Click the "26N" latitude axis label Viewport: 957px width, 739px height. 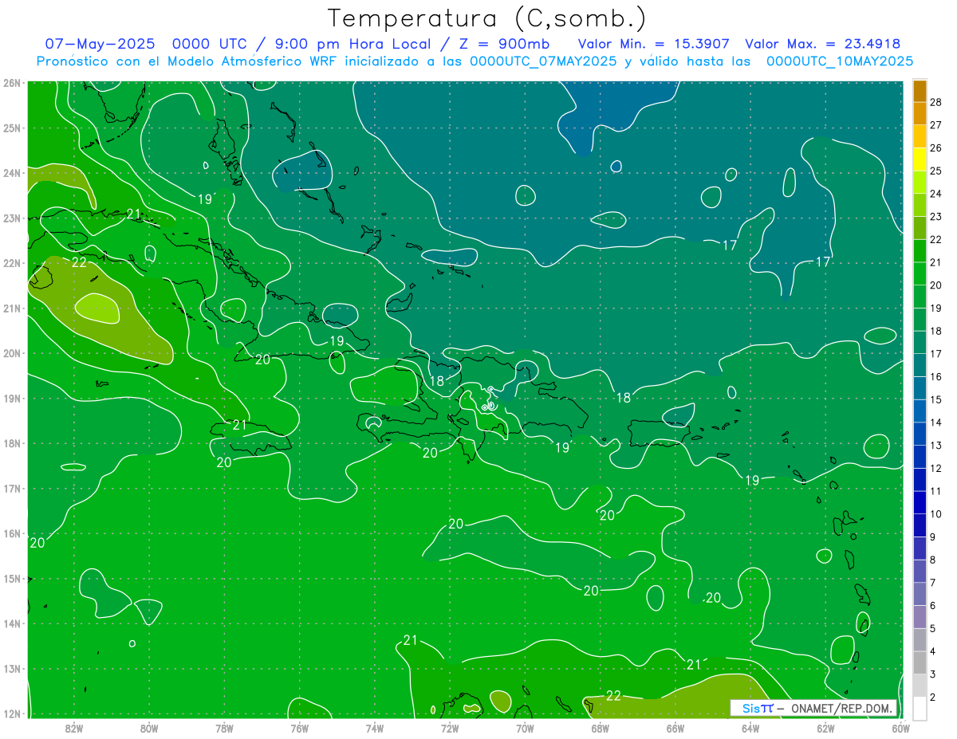tap(12, 83)
